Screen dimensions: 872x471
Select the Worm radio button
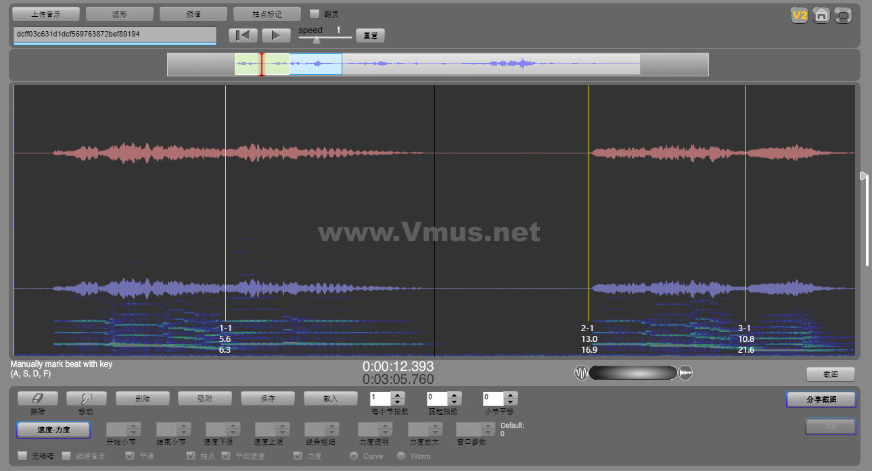401,456
